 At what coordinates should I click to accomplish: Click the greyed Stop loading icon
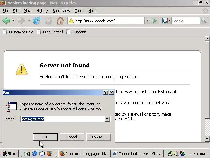click(49, 21)
